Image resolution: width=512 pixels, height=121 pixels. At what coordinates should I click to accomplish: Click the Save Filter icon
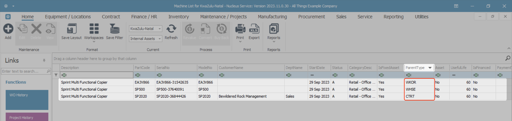click(114, 29)
